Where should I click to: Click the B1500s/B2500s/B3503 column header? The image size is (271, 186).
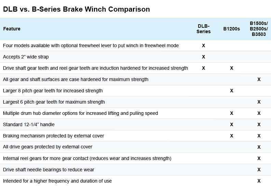pos(259,29)
